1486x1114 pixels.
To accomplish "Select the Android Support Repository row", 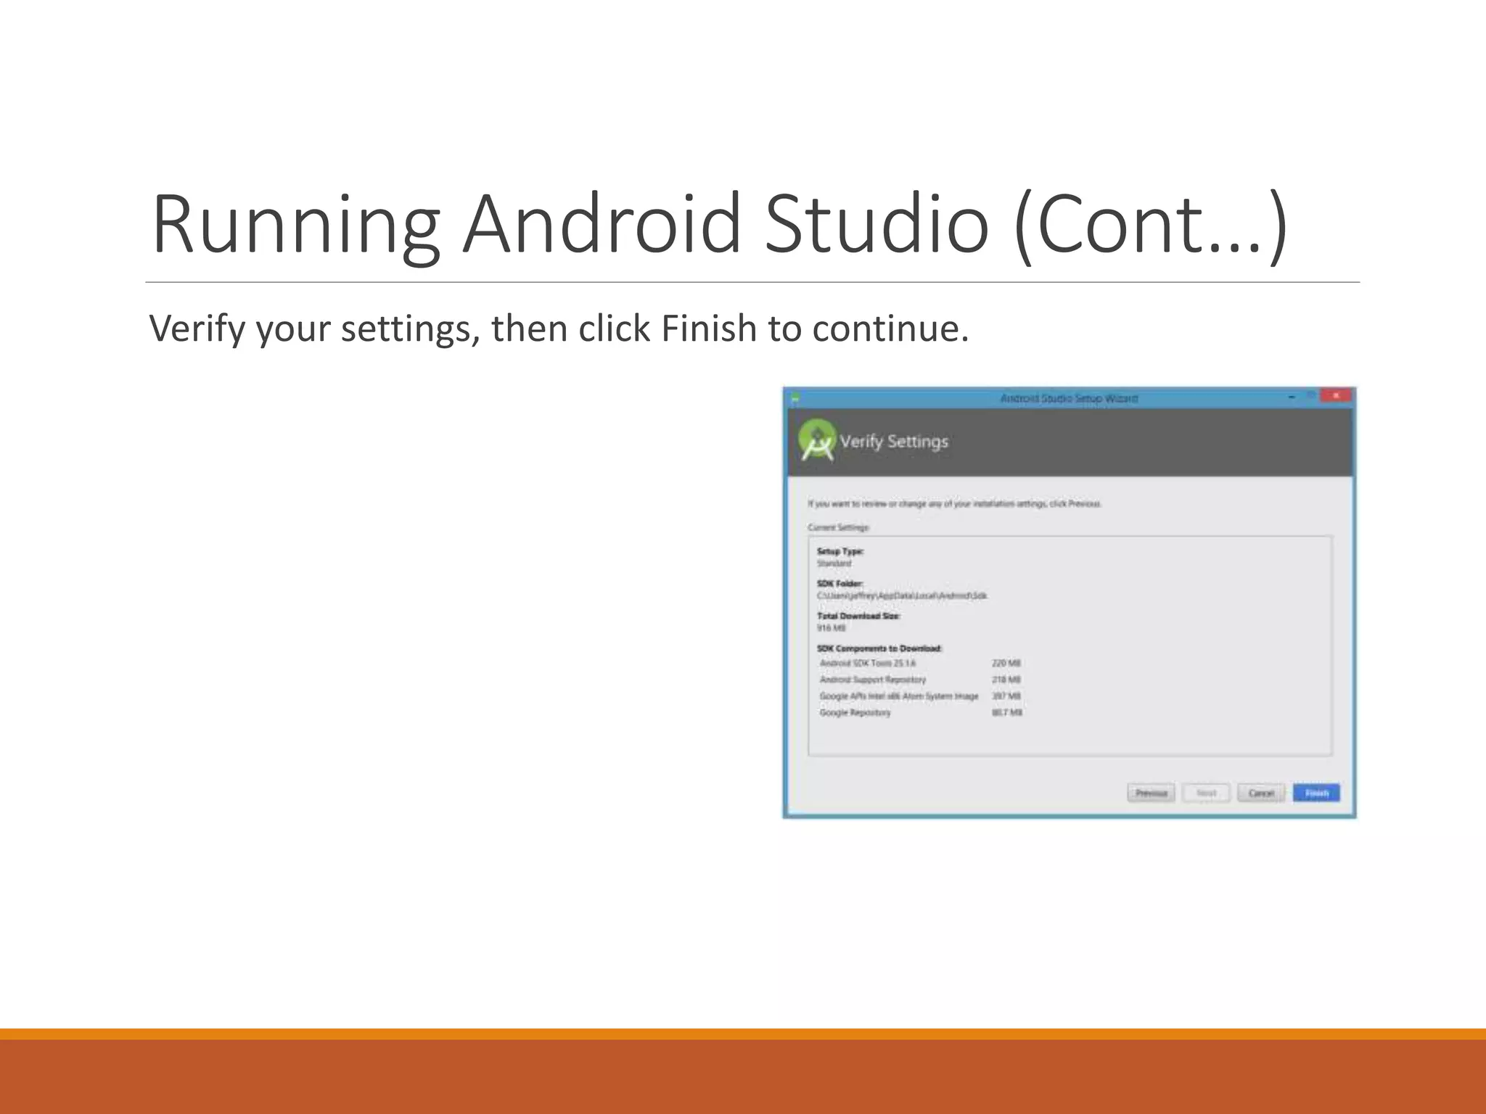I will 920,680.
